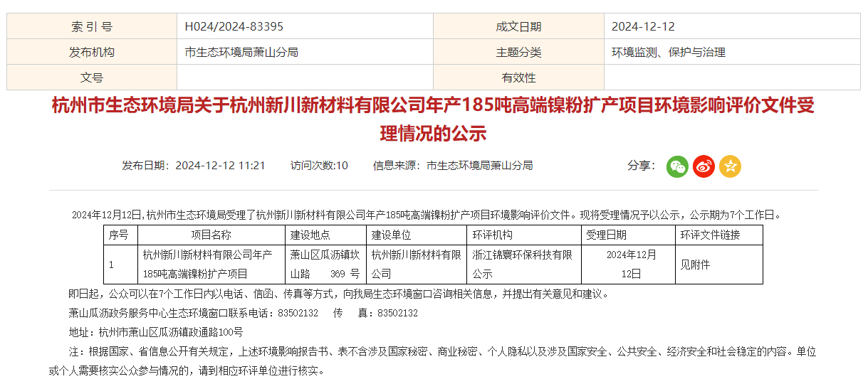This screenshot has height=379, width=868.
Task: Click the contact phone number 83502132
Action: [298, 313]
